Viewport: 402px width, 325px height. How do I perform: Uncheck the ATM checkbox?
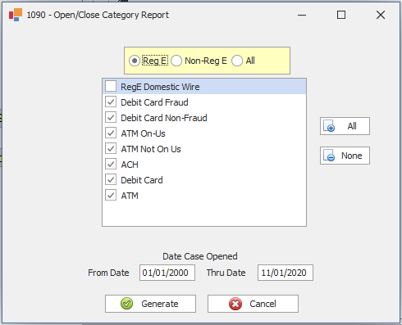pyautogui.click(x=111, y=195)
